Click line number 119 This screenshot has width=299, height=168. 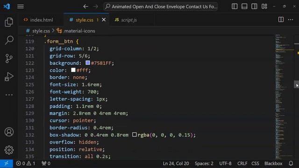click(29, 42)
